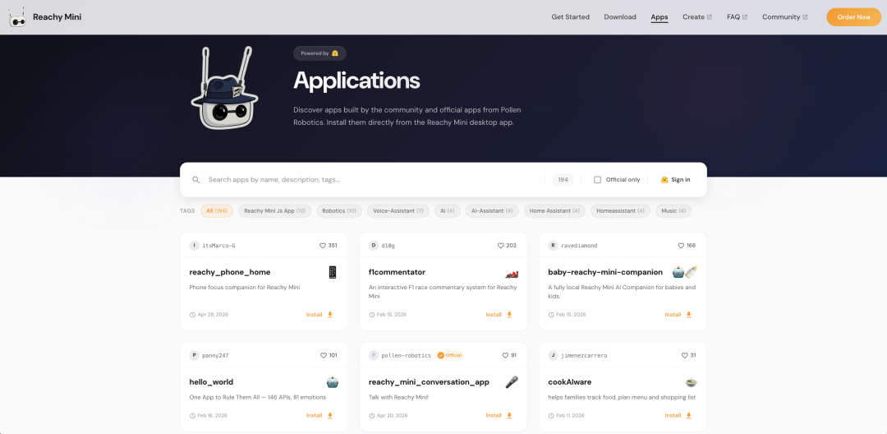Like cookAIware via heart icon (31)
887x434 pixels.
click(x=685, y=355)
